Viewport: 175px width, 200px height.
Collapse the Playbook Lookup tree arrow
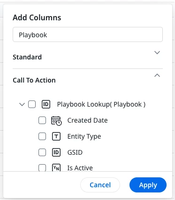(x=22, y=104)
